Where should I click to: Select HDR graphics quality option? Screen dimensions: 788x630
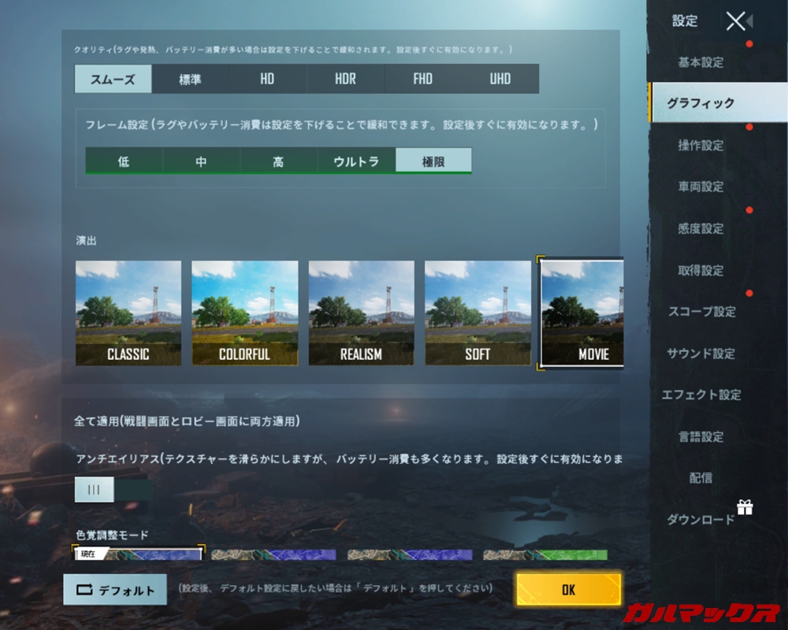[x=345, y=79]
